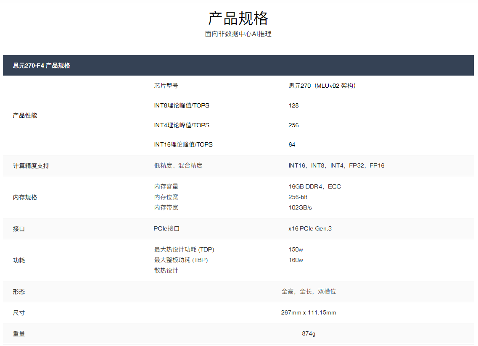Click the 内存容量 label

166,186
